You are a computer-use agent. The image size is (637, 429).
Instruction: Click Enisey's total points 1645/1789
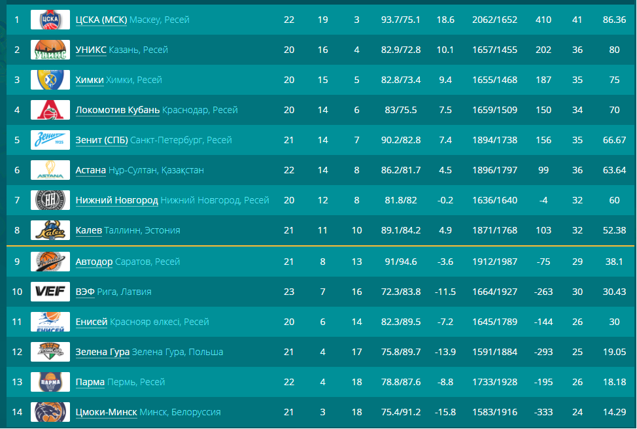pyautogui.click(x=494, y=322)
